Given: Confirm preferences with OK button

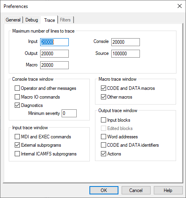Looking at the screenshot, I should (104, 190).
